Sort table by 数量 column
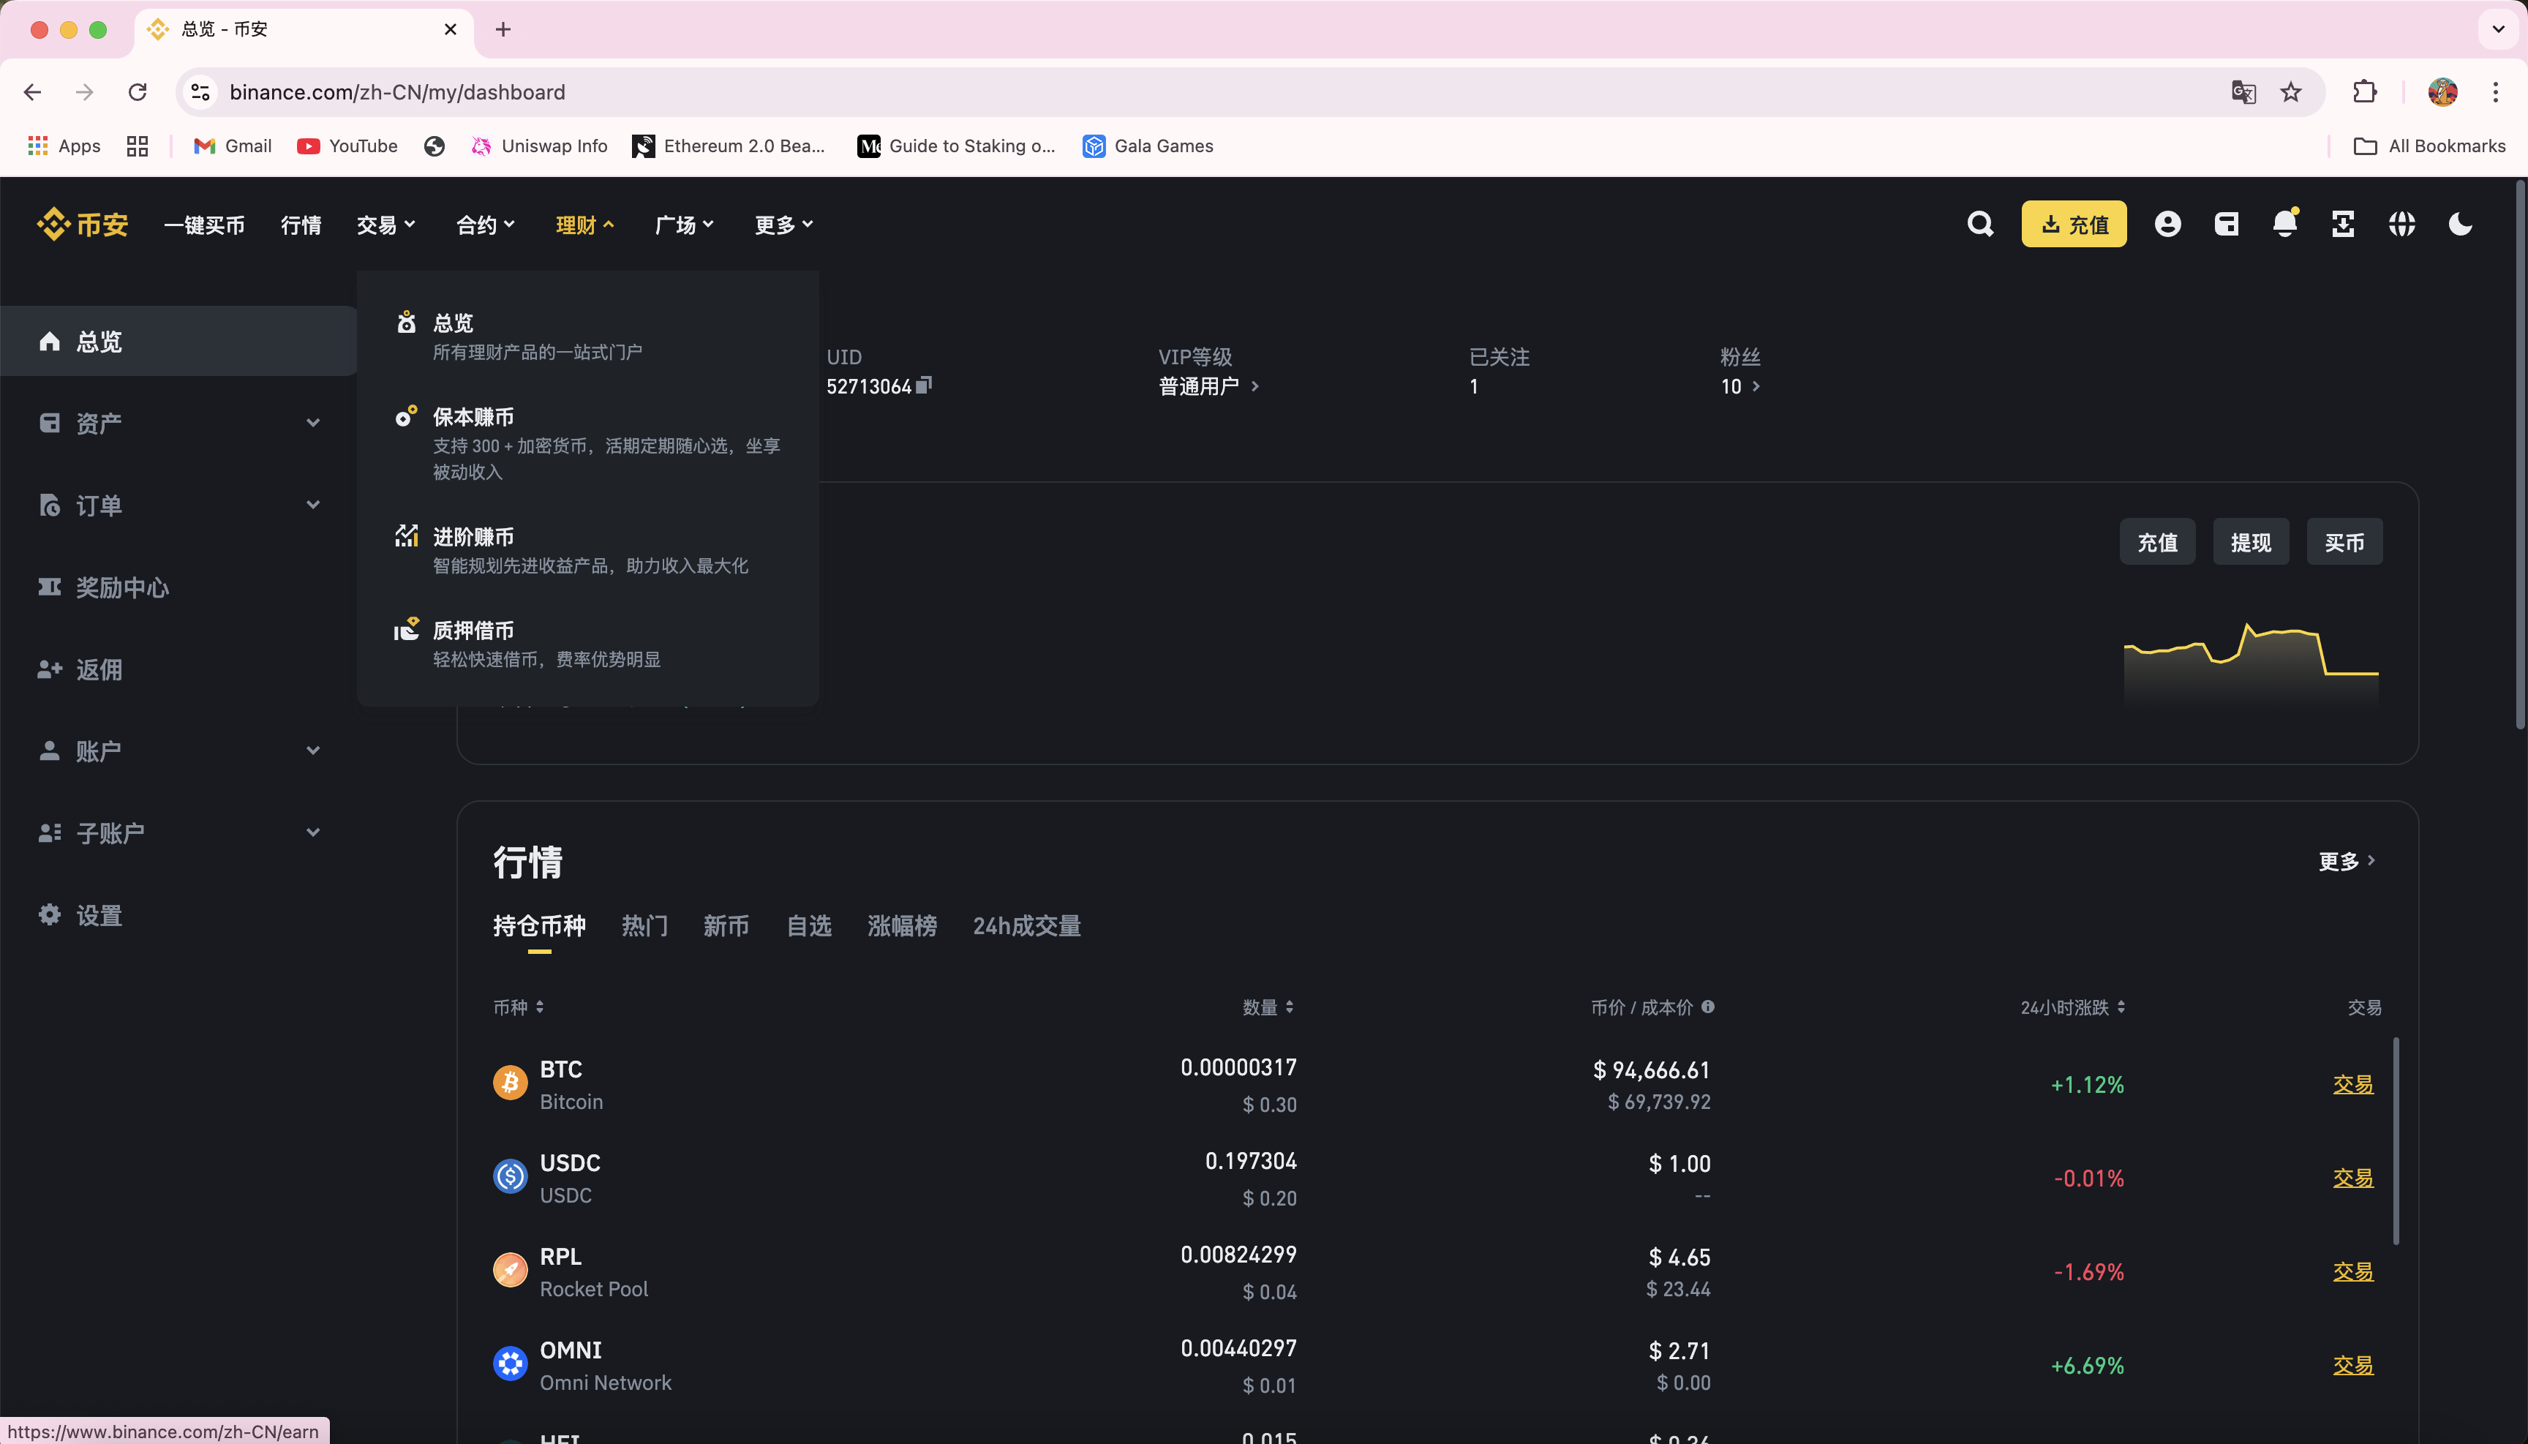 tap(1268, 1007)
